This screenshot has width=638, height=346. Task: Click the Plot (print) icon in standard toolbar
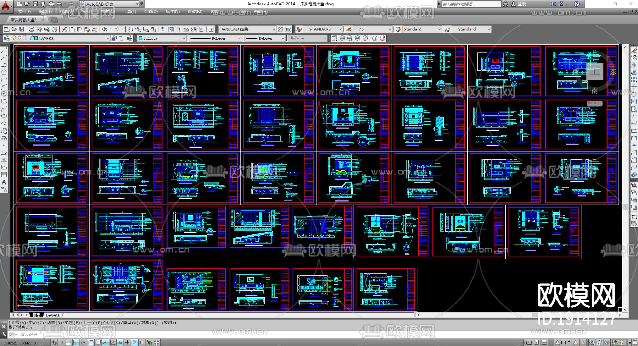tap(32, 29)
